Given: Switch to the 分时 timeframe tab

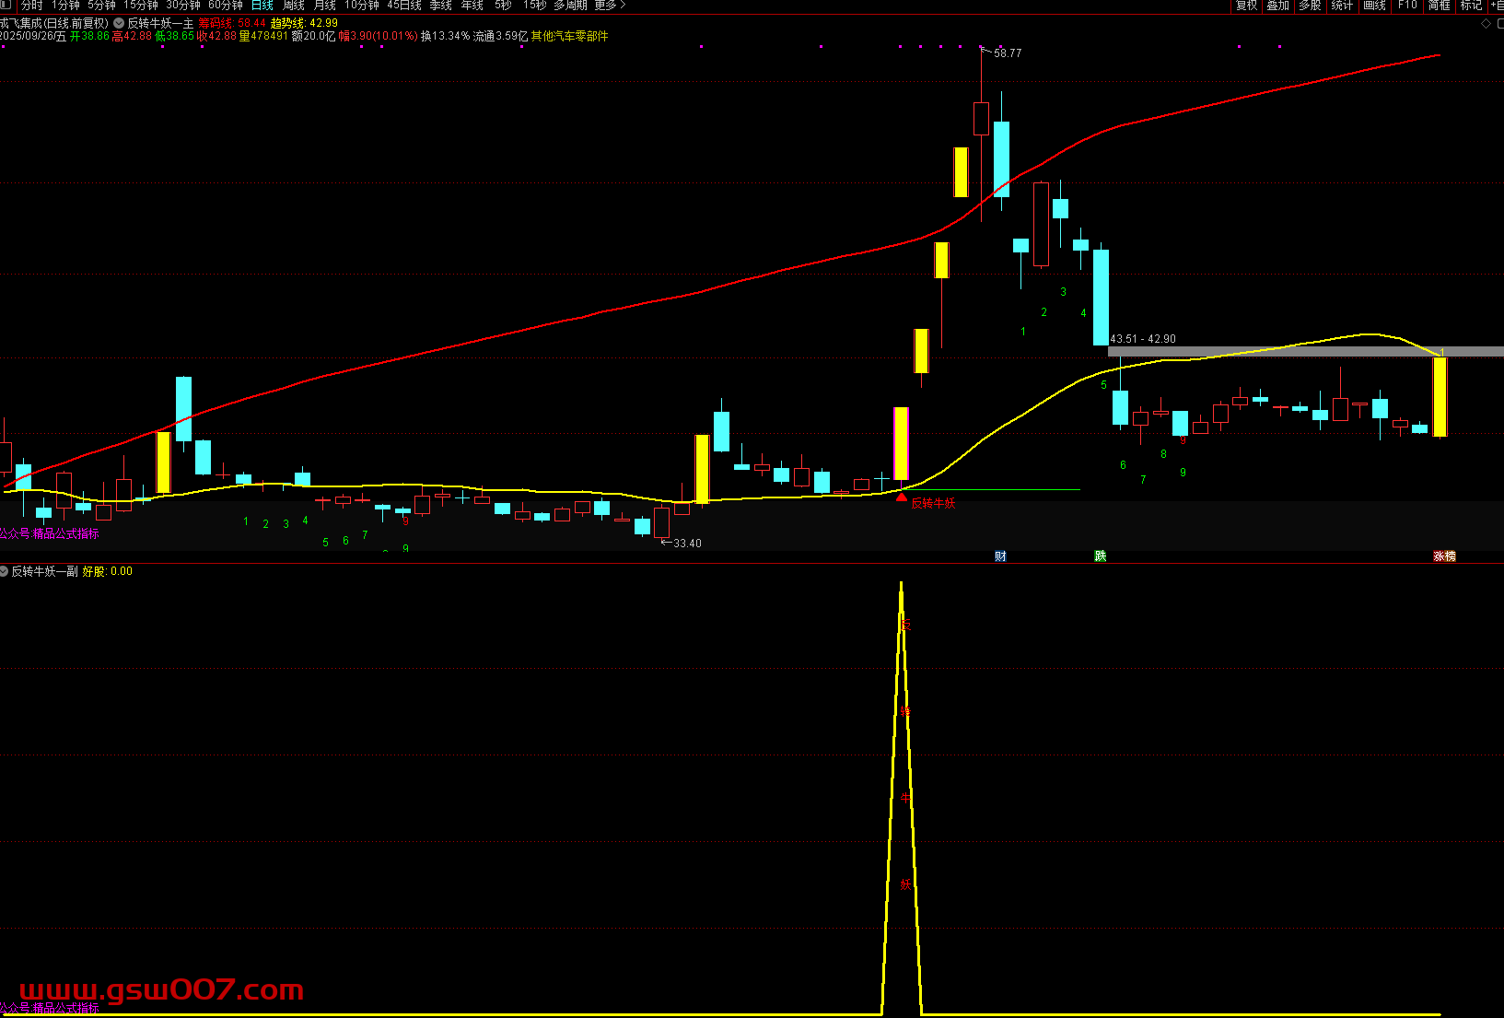Looking at the screenshot, I should [x=32, y=6].
